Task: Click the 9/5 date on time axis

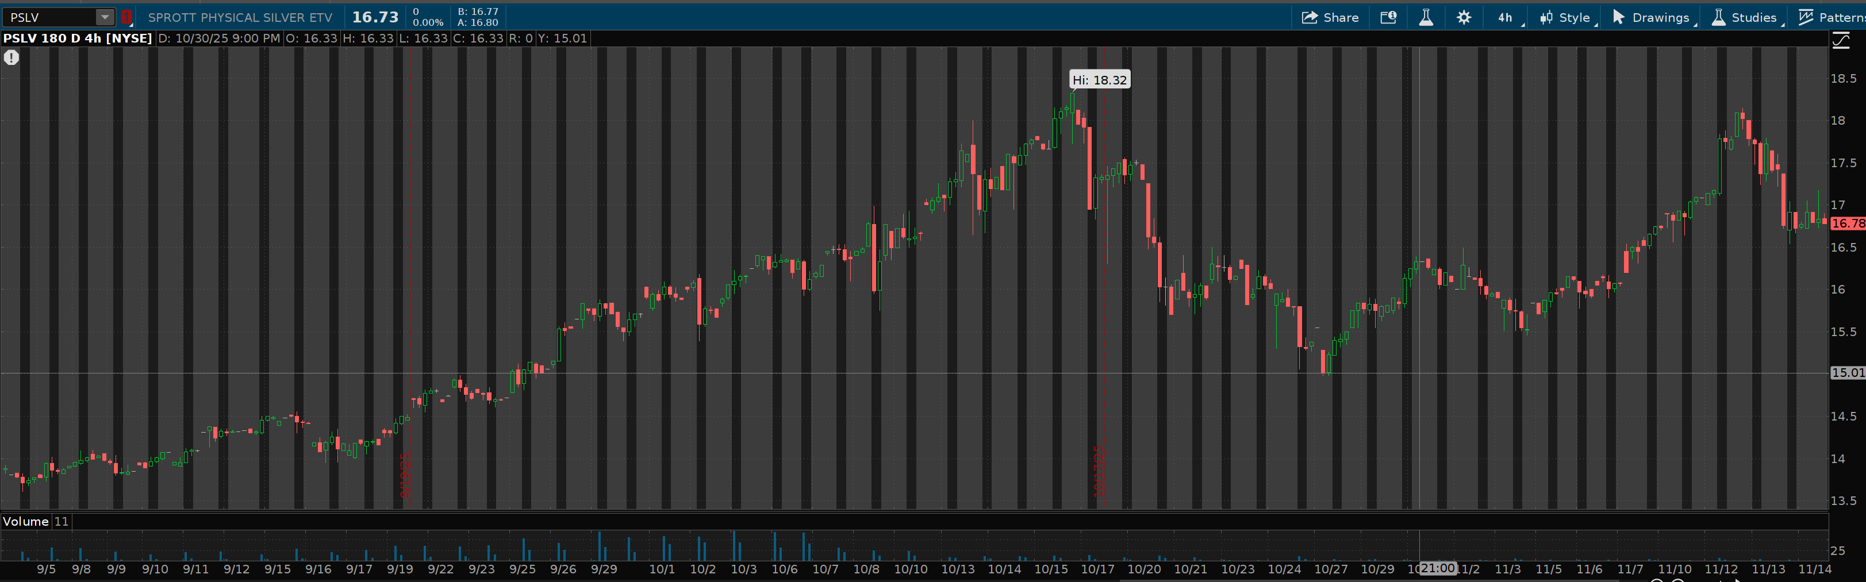Action: pyautogui.click(x=47, y=569)
